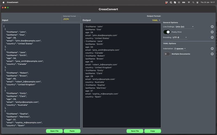This screenshot has height=135, width=217.
Task: Click the Pretty Print label
Action: [177, 32]
